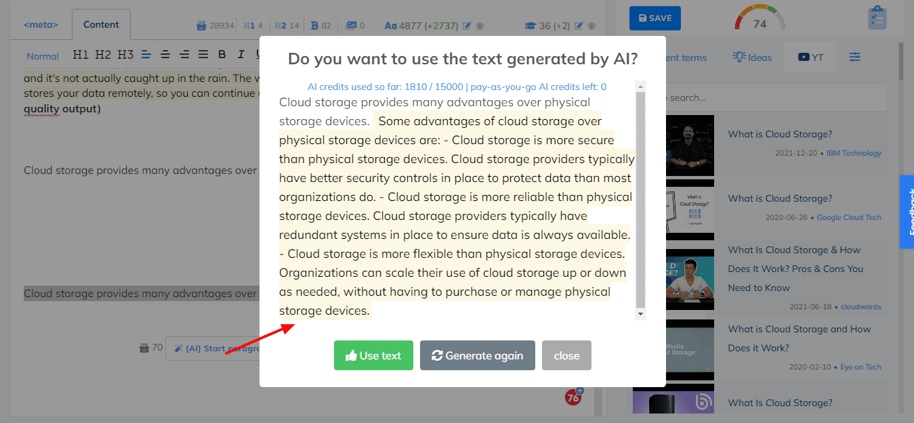Viewport: 914px width, 423px height.
Task: Open the Normal paragraph style dropdown
Action: point(43,56)
